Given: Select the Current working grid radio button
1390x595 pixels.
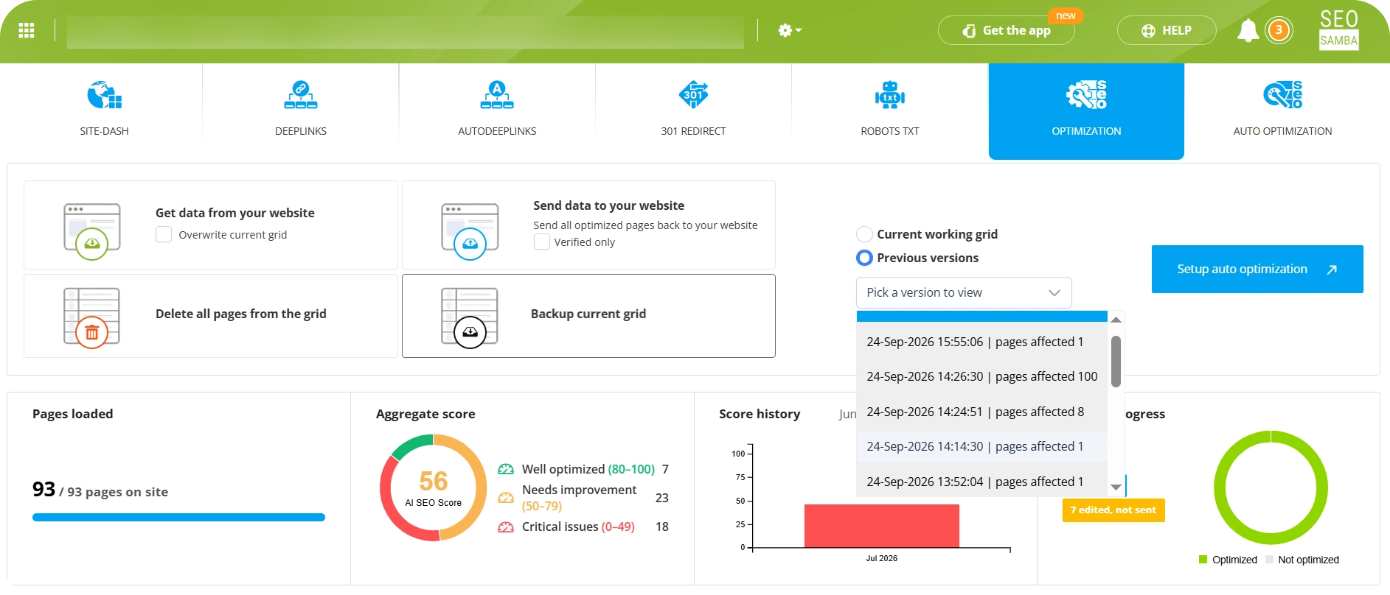Looking at the screenshot, I should (x=864, y=234).
